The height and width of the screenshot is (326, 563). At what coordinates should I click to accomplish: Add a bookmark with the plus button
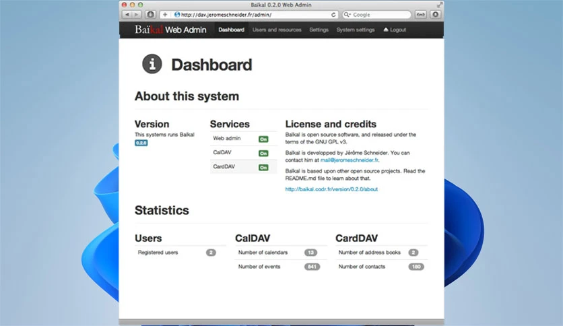[x=165, y=15]
